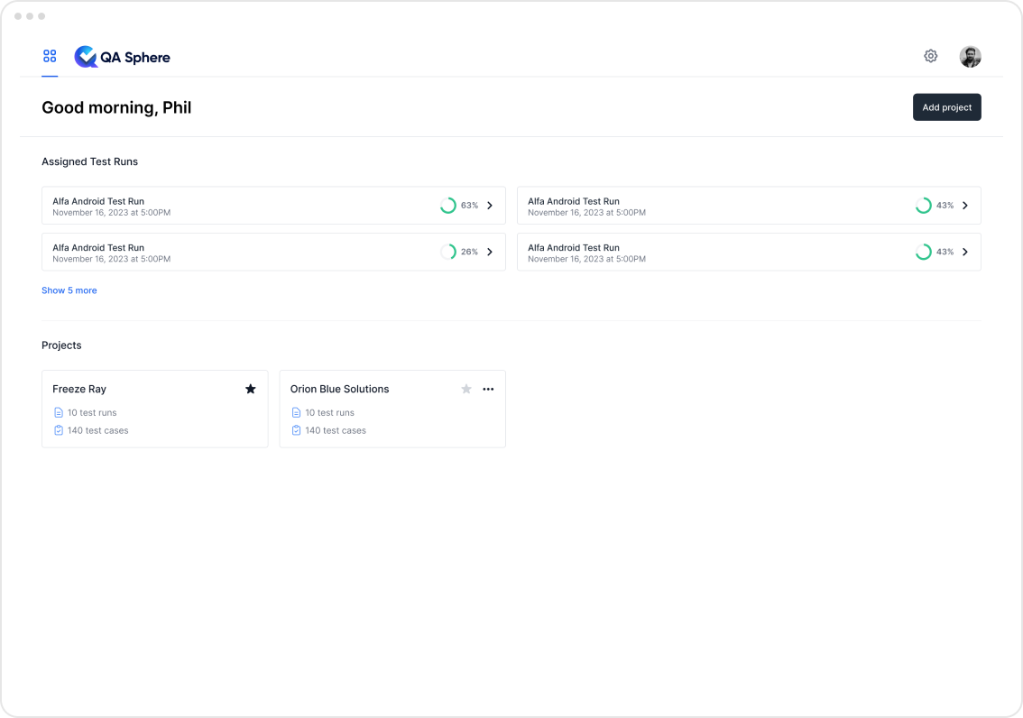The image size is (1023, 718).
Task: Unstar the Freeze Ray project
Action: coord(251,389)
